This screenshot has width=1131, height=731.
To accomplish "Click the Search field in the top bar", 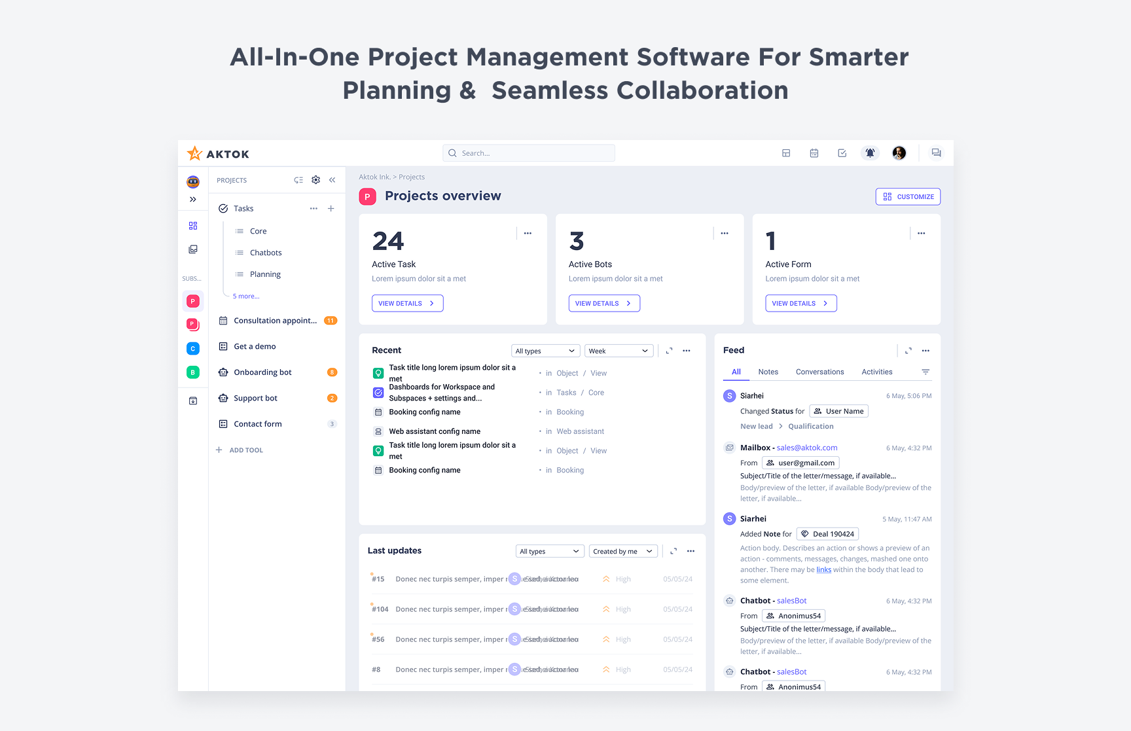I will (528, 152).
